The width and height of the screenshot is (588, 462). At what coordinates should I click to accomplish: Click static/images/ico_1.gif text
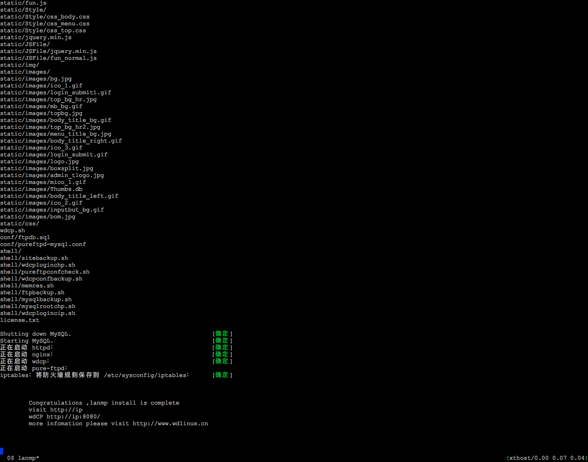point(41,86)
